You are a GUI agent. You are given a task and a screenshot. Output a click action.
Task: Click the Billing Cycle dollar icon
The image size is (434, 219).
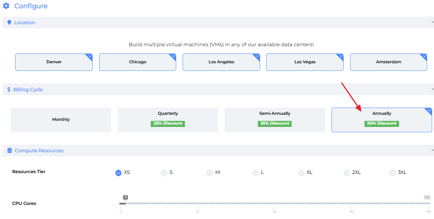pos(9,90)
